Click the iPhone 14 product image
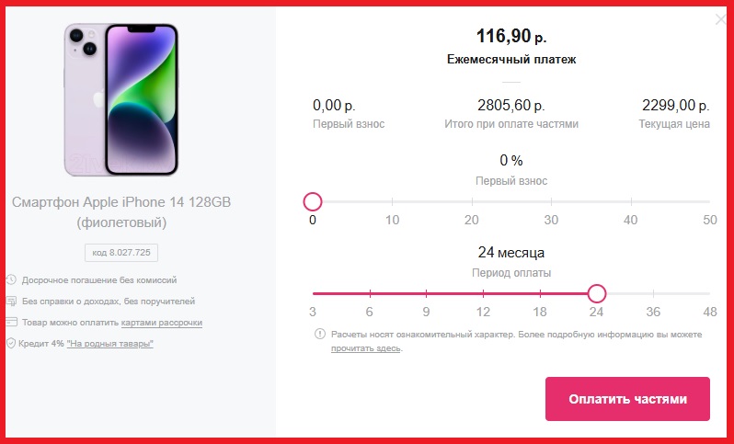Image resolution: width=734 pixels, height=444 pixels. coord(121,99)
